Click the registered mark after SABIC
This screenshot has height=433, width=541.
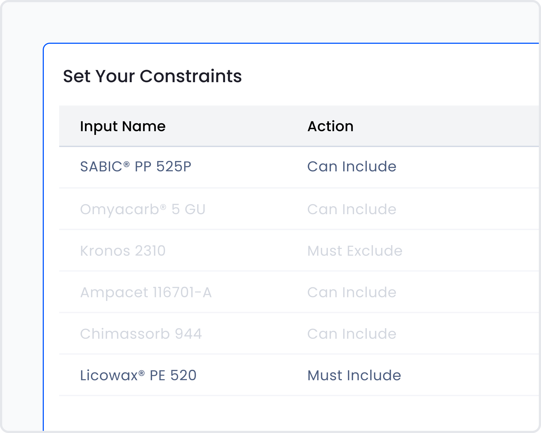tap(127, 164)
